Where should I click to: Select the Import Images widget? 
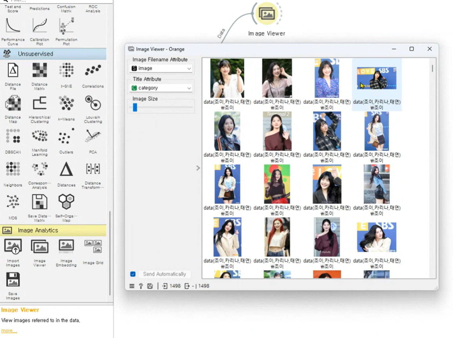tap(13, 253)
